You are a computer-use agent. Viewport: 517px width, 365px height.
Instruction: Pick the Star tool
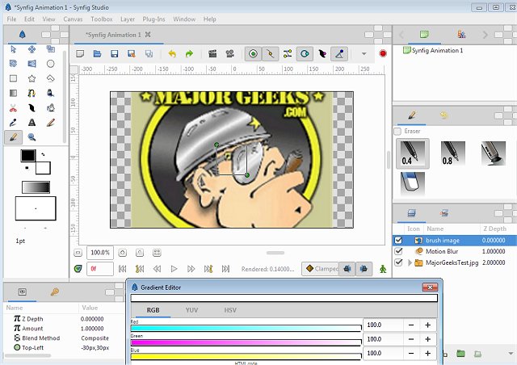tap(32, 78)
